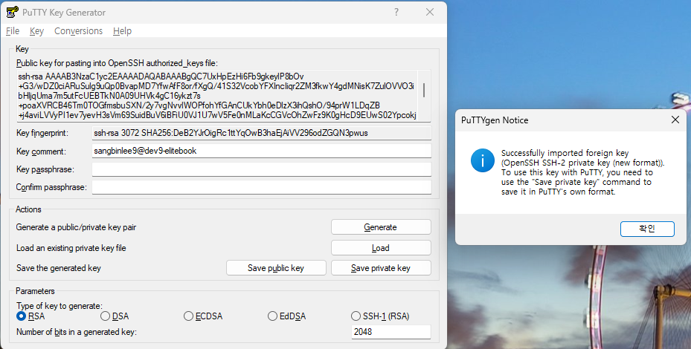Click 'Load an existing private key file' text
The width and height of the screenshot is (691, 349).
coord(71,248)
